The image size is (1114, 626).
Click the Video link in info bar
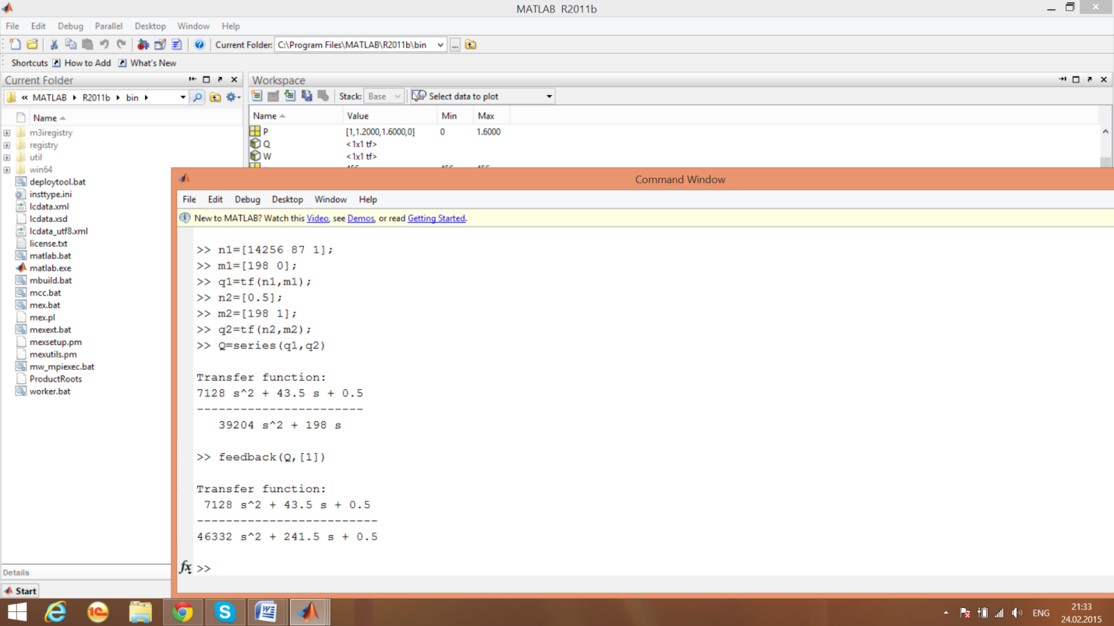click(x=317, y=218)
